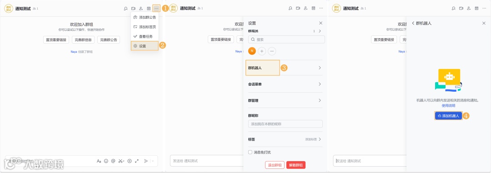491x173 pixels.
Task: Open the 会话菜单 settings row
Action: point(285,84)
